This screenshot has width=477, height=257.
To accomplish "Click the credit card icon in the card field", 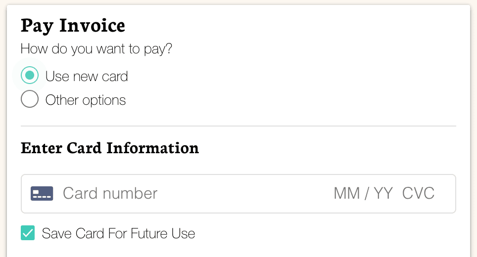I will (42, 193).
